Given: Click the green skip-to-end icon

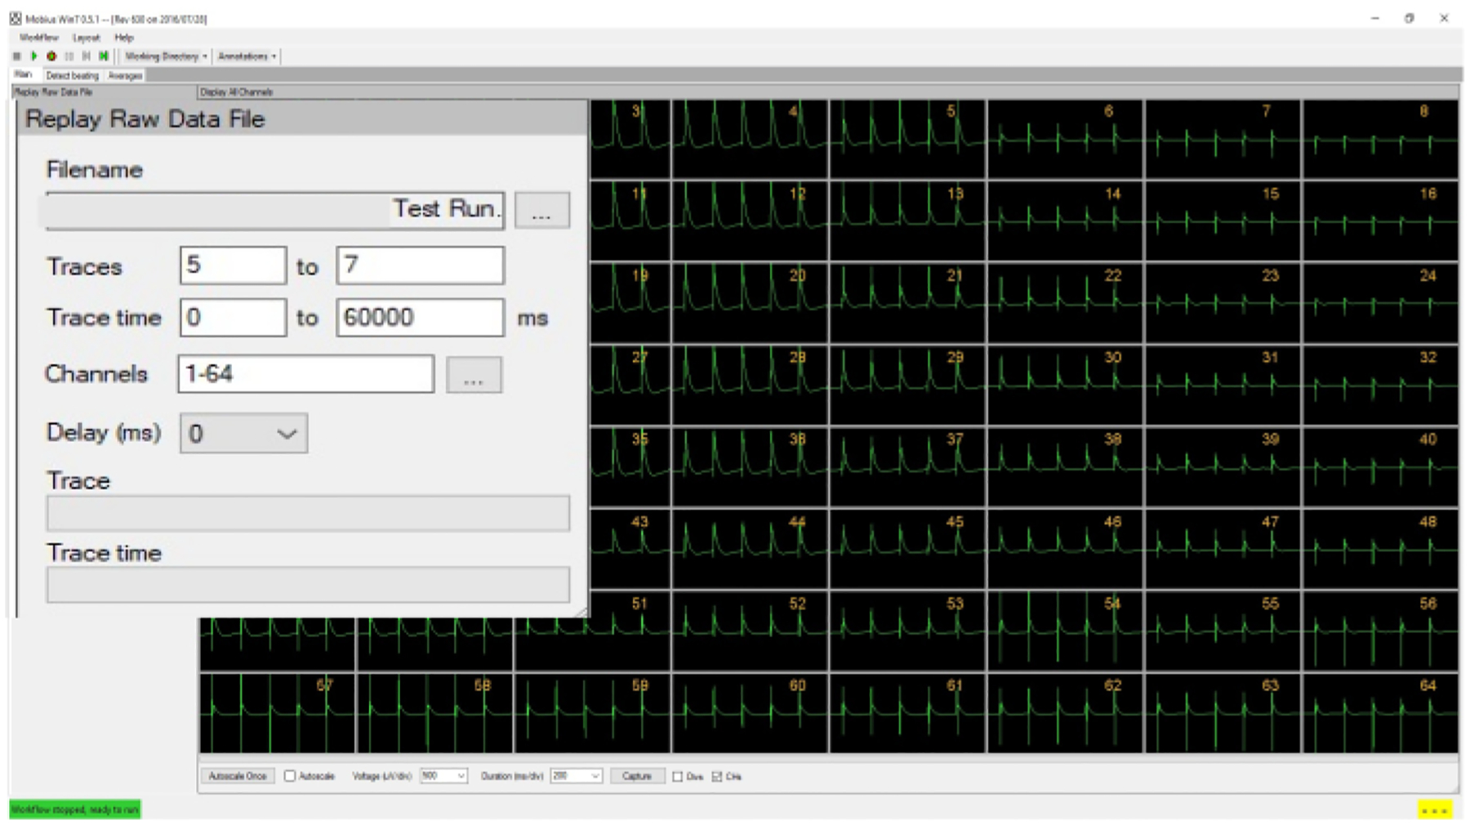Looking at the screenshot, I should [104, 56].
